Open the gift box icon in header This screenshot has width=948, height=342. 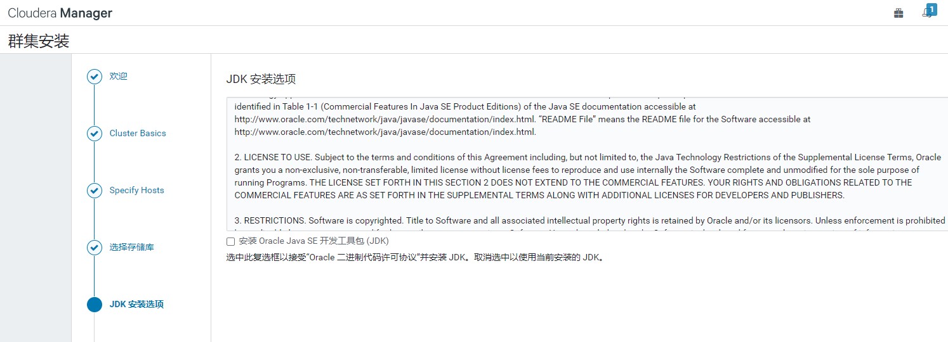tap(899, 13)
